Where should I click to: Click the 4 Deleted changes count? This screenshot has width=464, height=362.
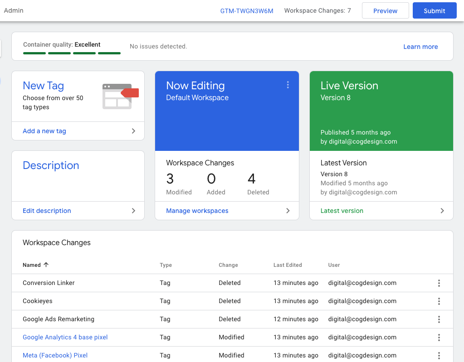click(x=258, y=184)
